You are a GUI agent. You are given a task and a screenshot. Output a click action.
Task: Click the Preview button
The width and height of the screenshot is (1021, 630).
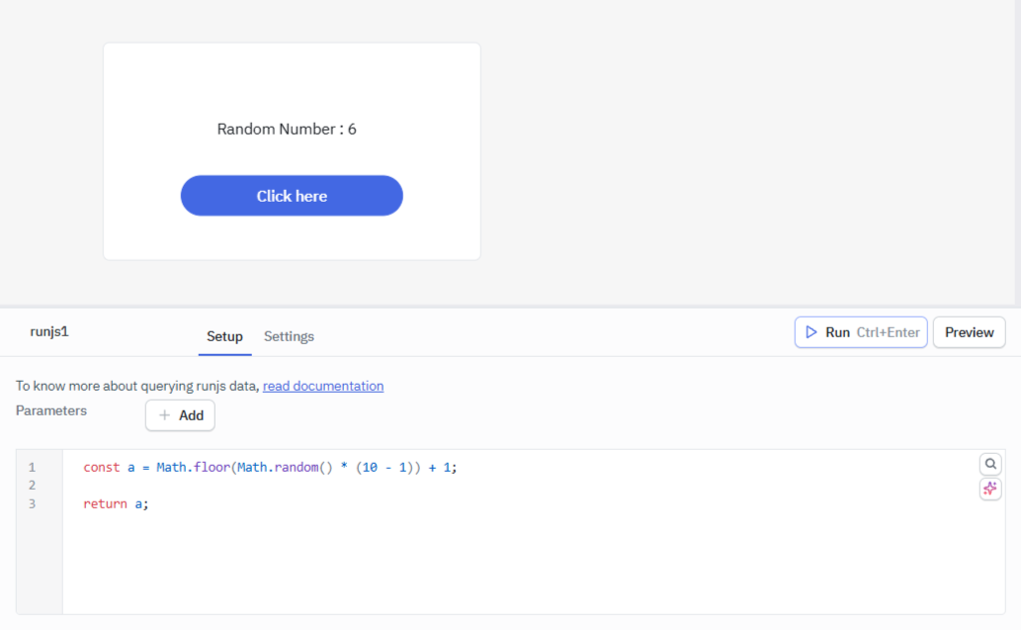coord(969,332)
